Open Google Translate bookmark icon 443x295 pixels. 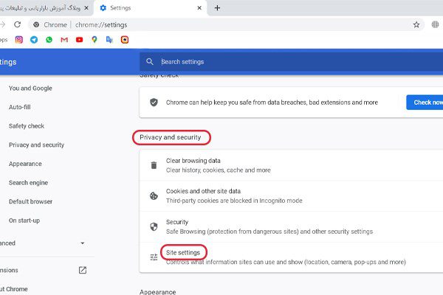109,40
